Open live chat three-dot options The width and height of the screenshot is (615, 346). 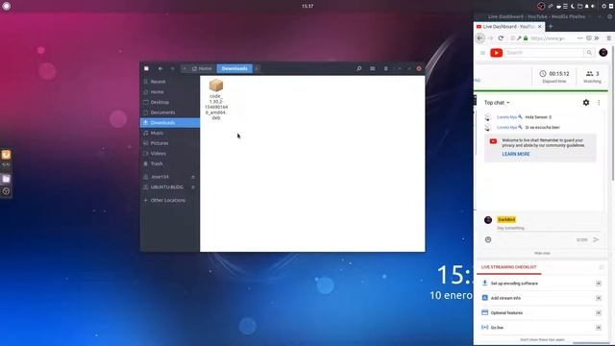point(599,103)
